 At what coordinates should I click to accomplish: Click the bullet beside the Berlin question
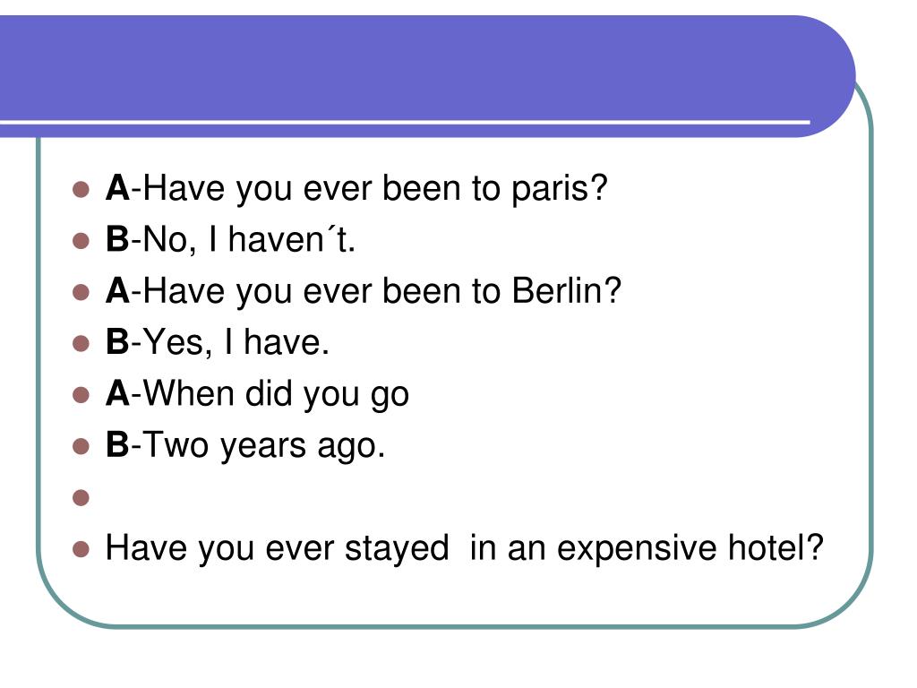pyautogui.click(x=81, y=292)
